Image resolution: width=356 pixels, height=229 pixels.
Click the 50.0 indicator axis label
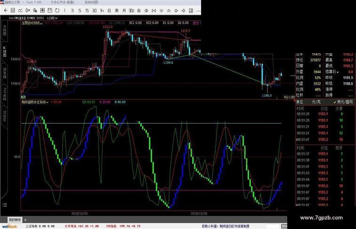[x=17, y=157]
